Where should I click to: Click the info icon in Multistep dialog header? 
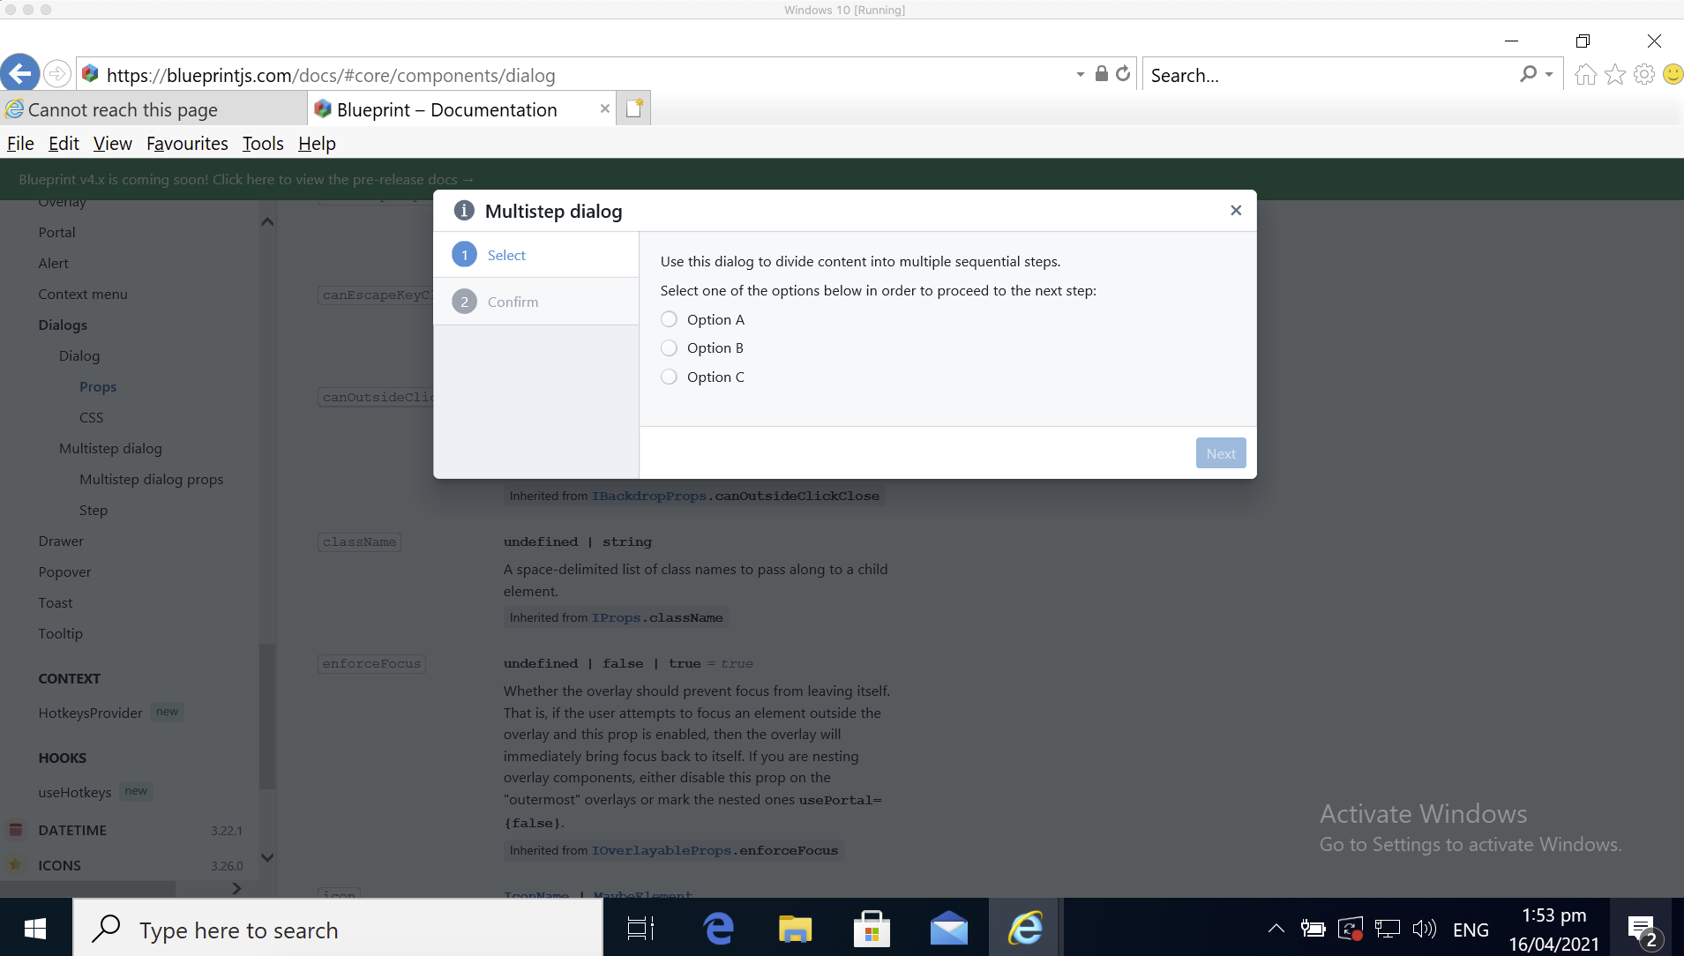click(464, 211)
